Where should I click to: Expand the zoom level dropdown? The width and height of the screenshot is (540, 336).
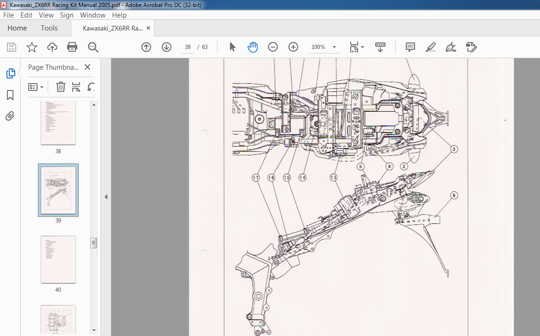click(334, 47)
